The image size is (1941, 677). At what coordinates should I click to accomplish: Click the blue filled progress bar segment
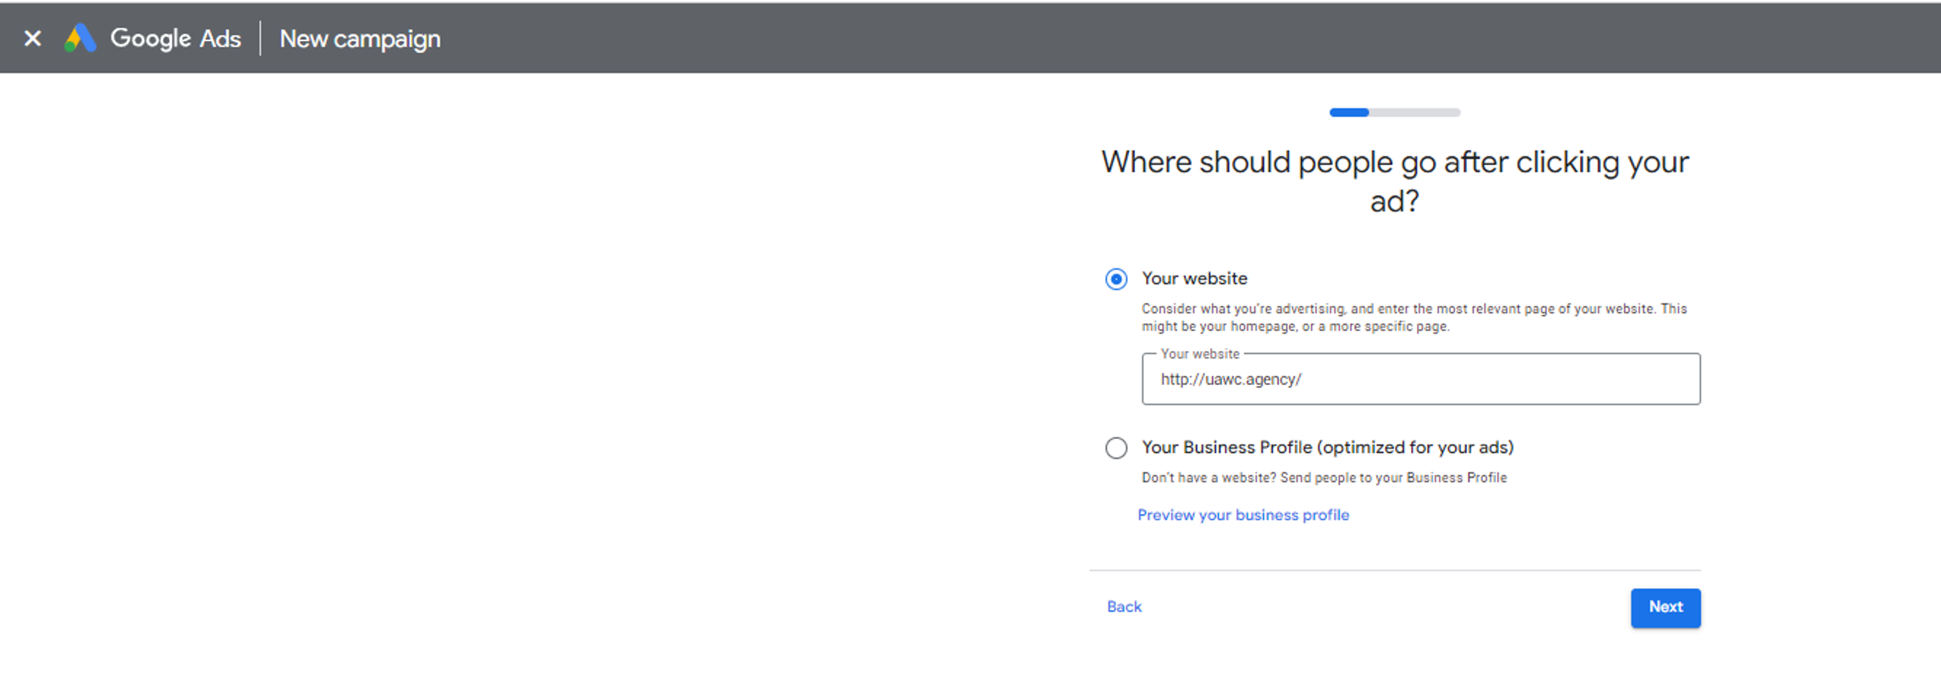(1349, 112)
